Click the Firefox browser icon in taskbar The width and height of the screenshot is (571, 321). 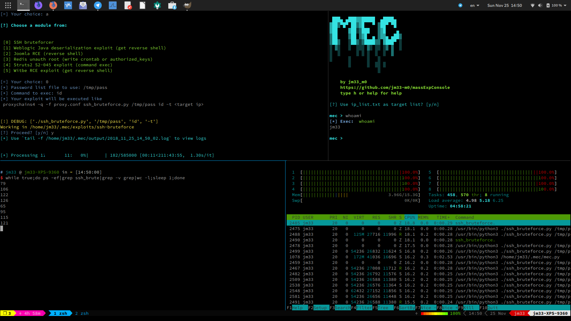(x=53, y=5)
